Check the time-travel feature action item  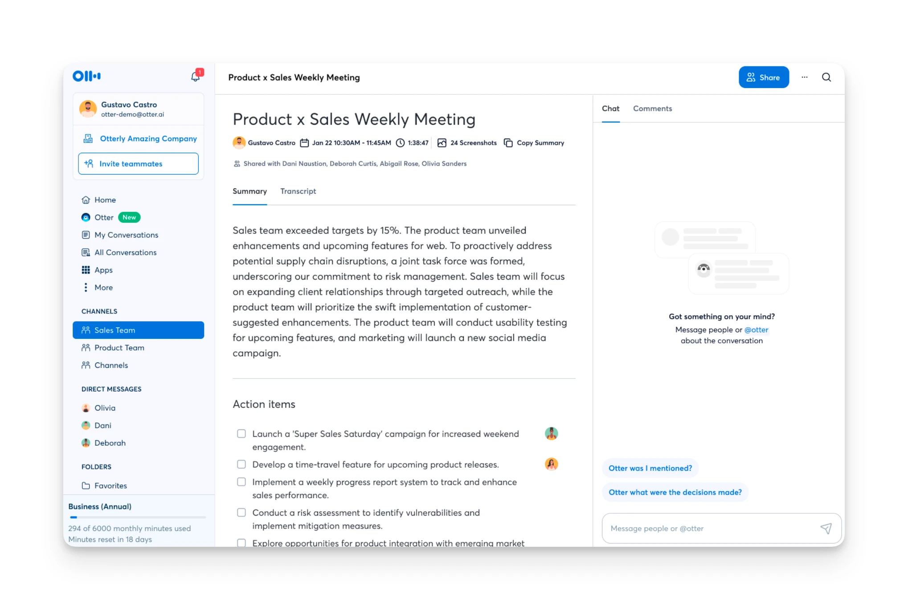(241, 464)
